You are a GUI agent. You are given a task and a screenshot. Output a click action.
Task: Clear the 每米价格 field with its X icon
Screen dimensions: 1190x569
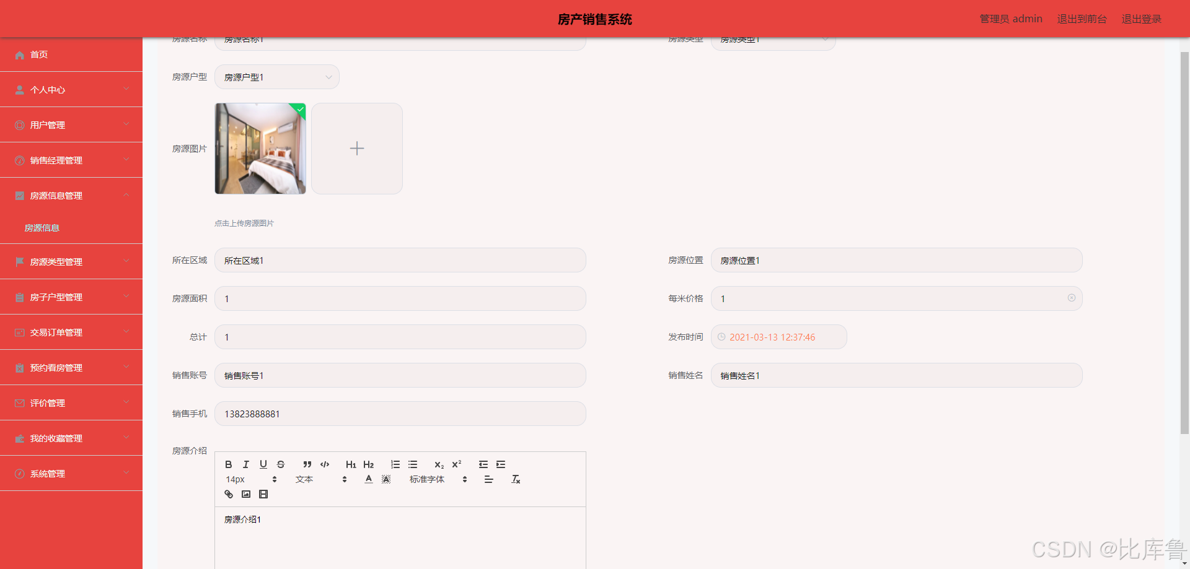pos(1072,298)
